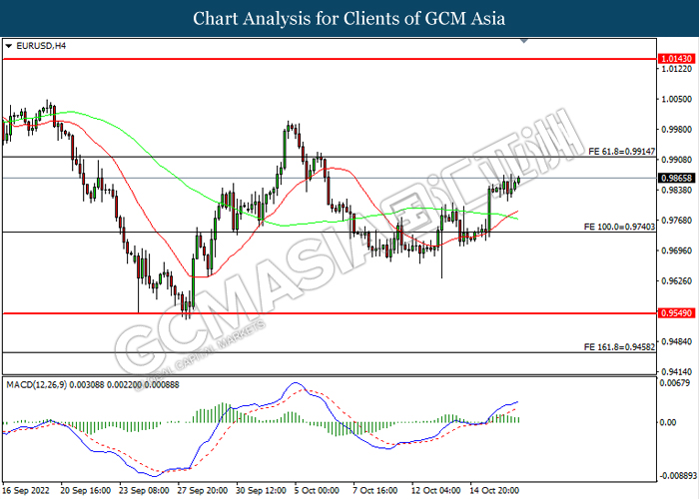This screenshot has height=499, width=699.
Task: Click the EURUSD,H4 chart label
Action: click(41, 46)
